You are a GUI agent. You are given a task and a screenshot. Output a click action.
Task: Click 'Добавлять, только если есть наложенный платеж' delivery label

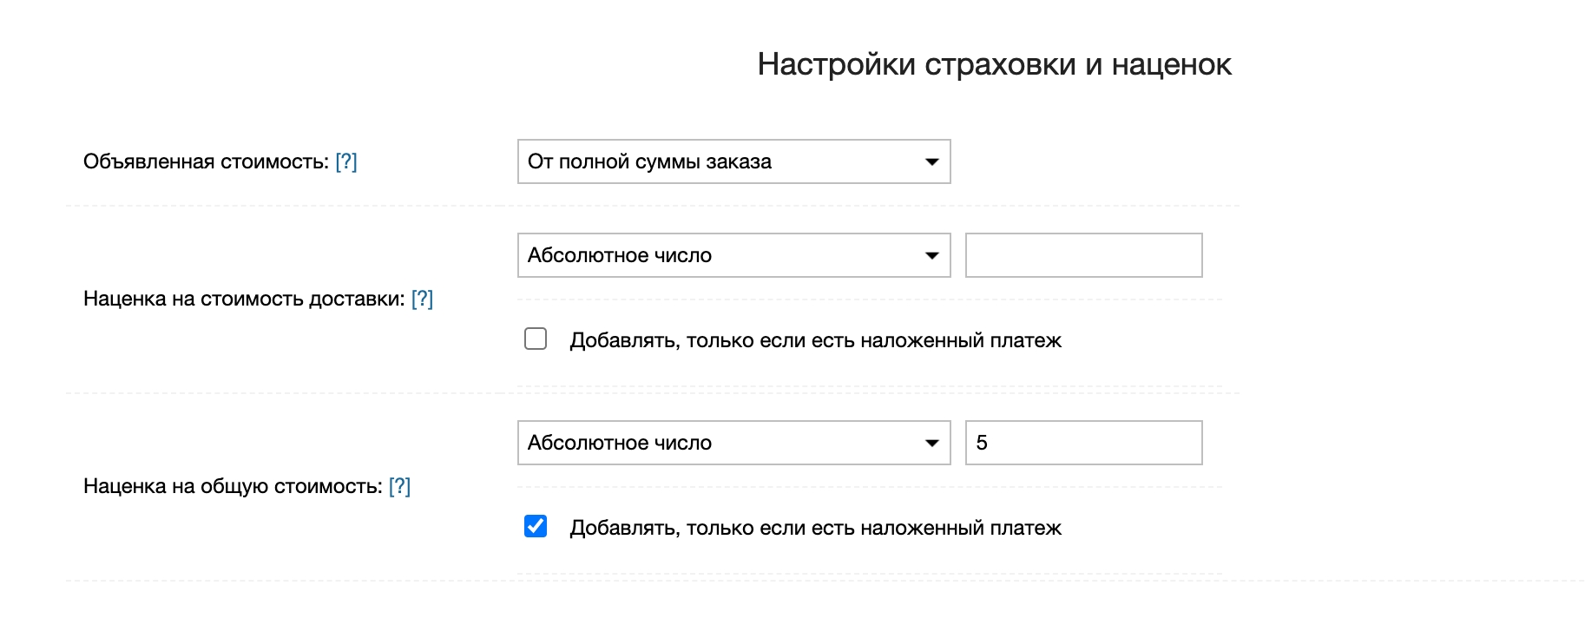point(815,340)
